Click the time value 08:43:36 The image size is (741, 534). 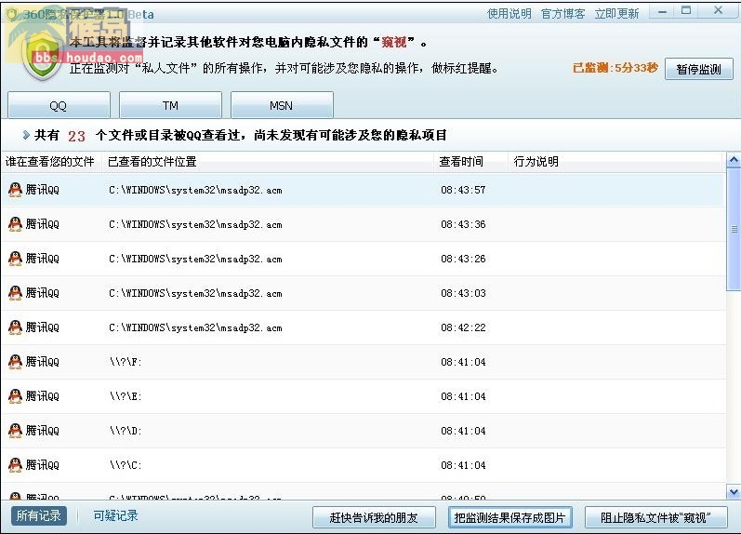(x=463, y=224)
